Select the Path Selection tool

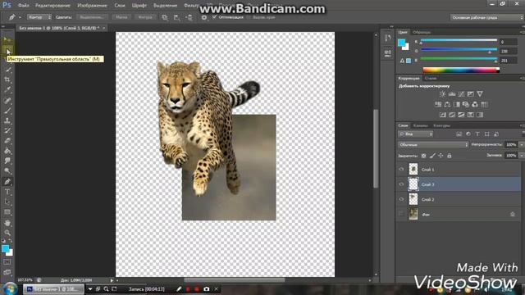(x=7, y=202)
